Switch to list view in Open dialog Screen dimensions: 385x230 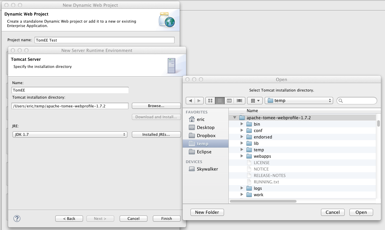click(x=220, y=101)
